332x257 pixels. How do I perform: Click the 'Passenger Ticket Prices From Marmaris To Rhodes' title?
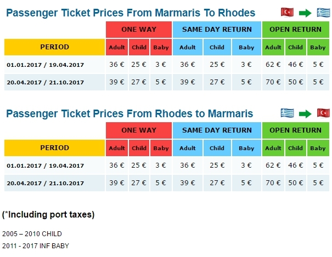[x=131, y=13]
